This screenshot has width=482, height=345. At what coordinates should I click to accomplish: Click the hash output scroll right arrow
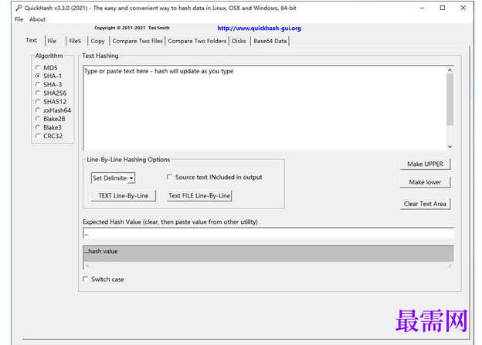point(450,266)
